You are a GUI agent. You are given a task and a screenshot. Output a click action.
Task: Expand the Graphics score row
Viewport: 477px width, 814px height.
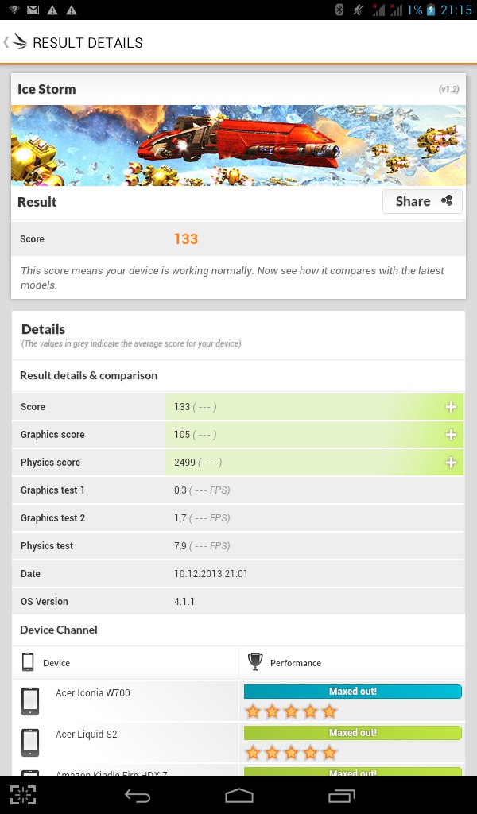coord(451,435)
